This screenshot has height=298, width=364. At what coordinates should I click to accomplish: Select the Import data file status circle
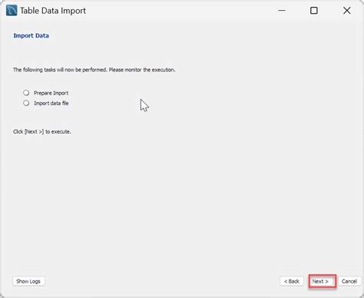tap(26, 103)
